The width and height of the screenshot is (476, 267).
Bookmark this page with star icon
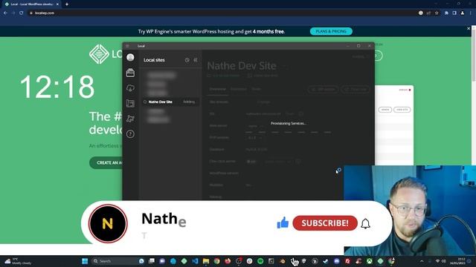click(x=437, y=13)
